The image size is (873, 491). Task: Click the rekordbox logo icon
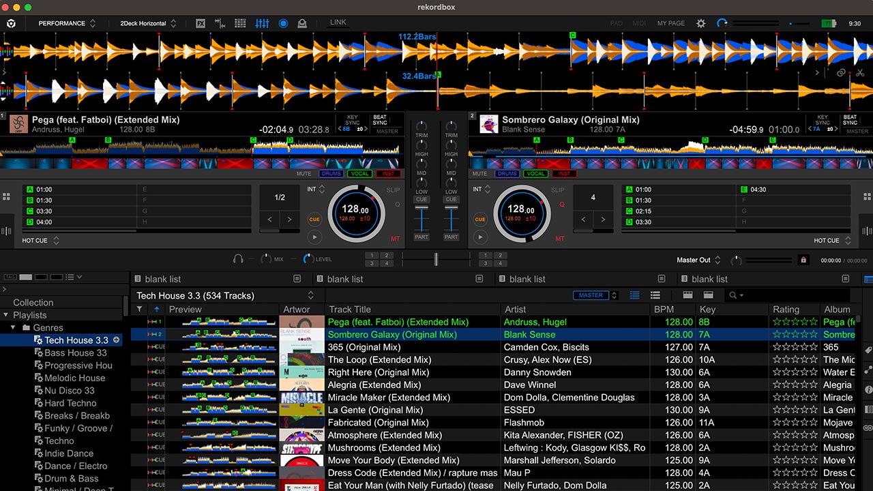pyautogui.click(x=12, y=23)
